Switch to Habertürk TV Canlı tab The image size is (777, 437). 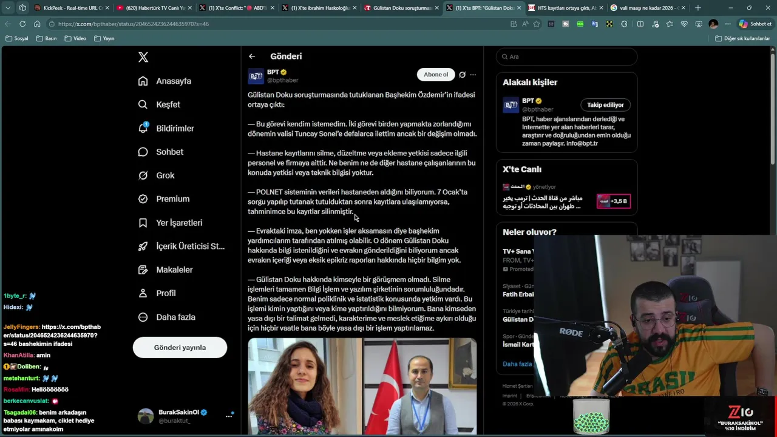click(154, 8)
